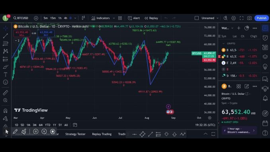Image resolution: width=270 pixels, height=152 pixels.
Task: Toggle magnet mode for drawings
Action: point(6,111)
